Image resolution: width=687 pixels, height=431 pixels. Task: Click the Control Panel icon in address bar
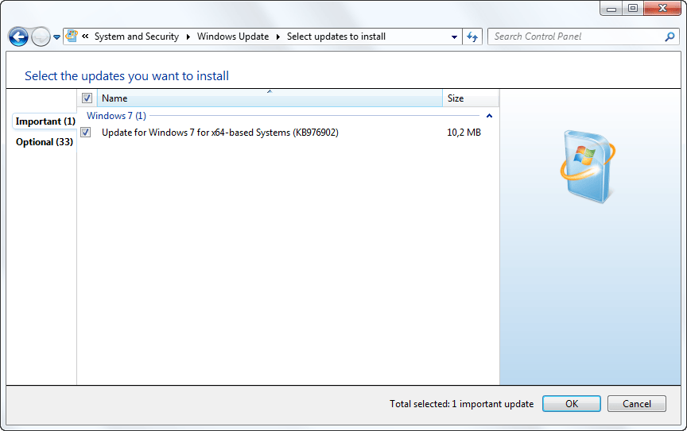point(72,37)
